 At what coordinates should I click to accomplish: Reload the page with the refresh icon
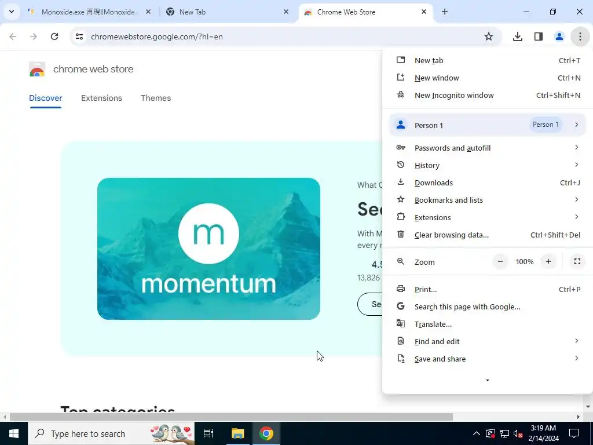click(x=54, y=37)
